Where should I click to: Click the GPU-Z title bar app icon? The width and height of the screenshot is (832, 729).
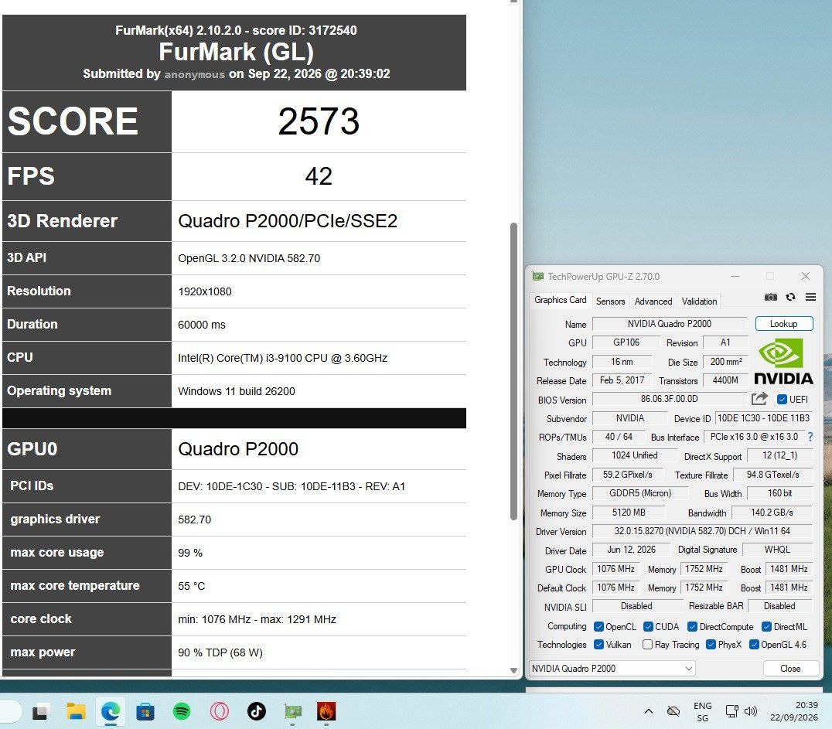537,277
